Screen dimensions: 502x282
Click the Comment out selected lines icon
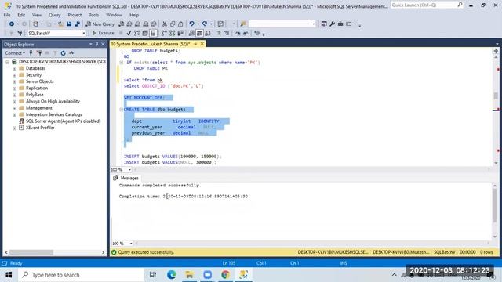coord(219,33)
